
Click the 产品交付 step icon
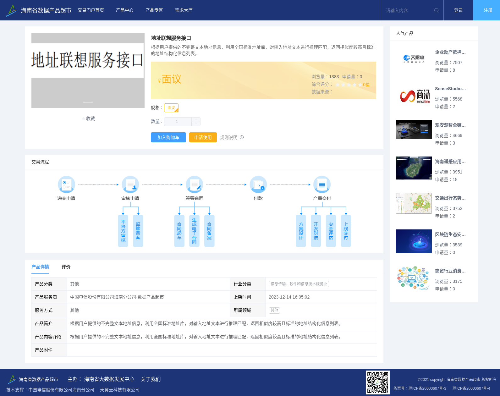(x=322, y=184)
